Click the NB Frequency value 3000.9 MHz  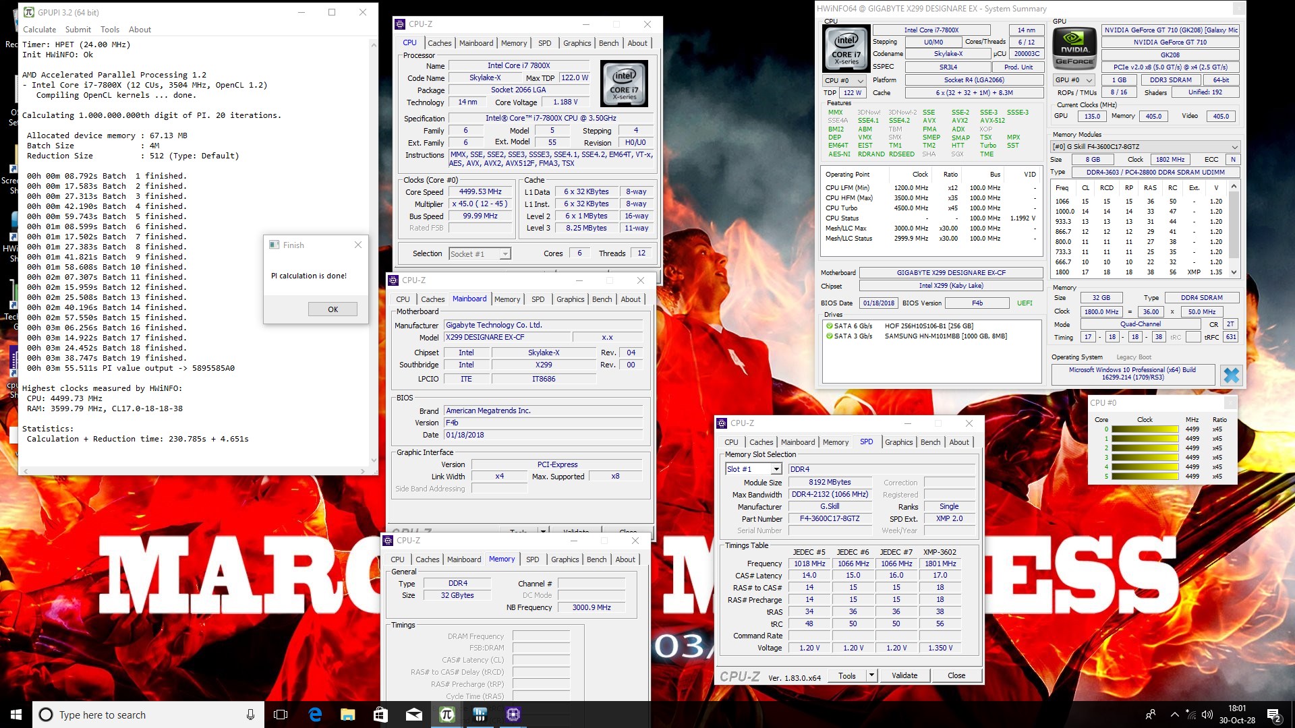pos(592,608)
